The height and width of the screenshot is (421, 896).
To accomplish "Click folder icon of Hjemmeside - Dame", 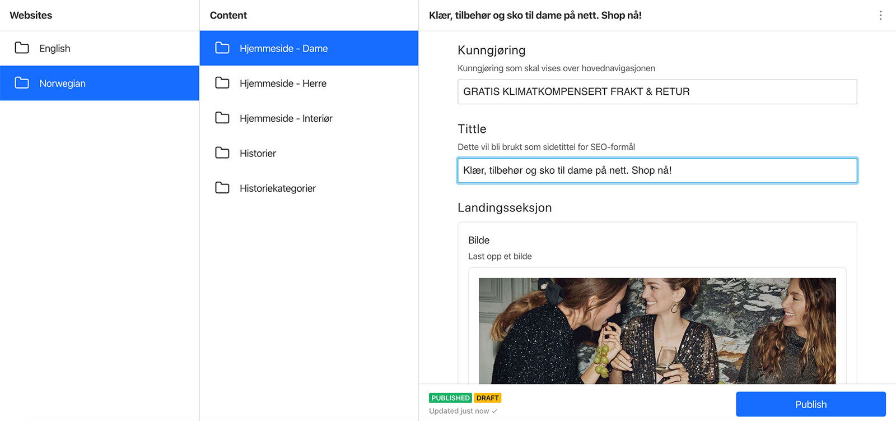I will pos(222,48).
